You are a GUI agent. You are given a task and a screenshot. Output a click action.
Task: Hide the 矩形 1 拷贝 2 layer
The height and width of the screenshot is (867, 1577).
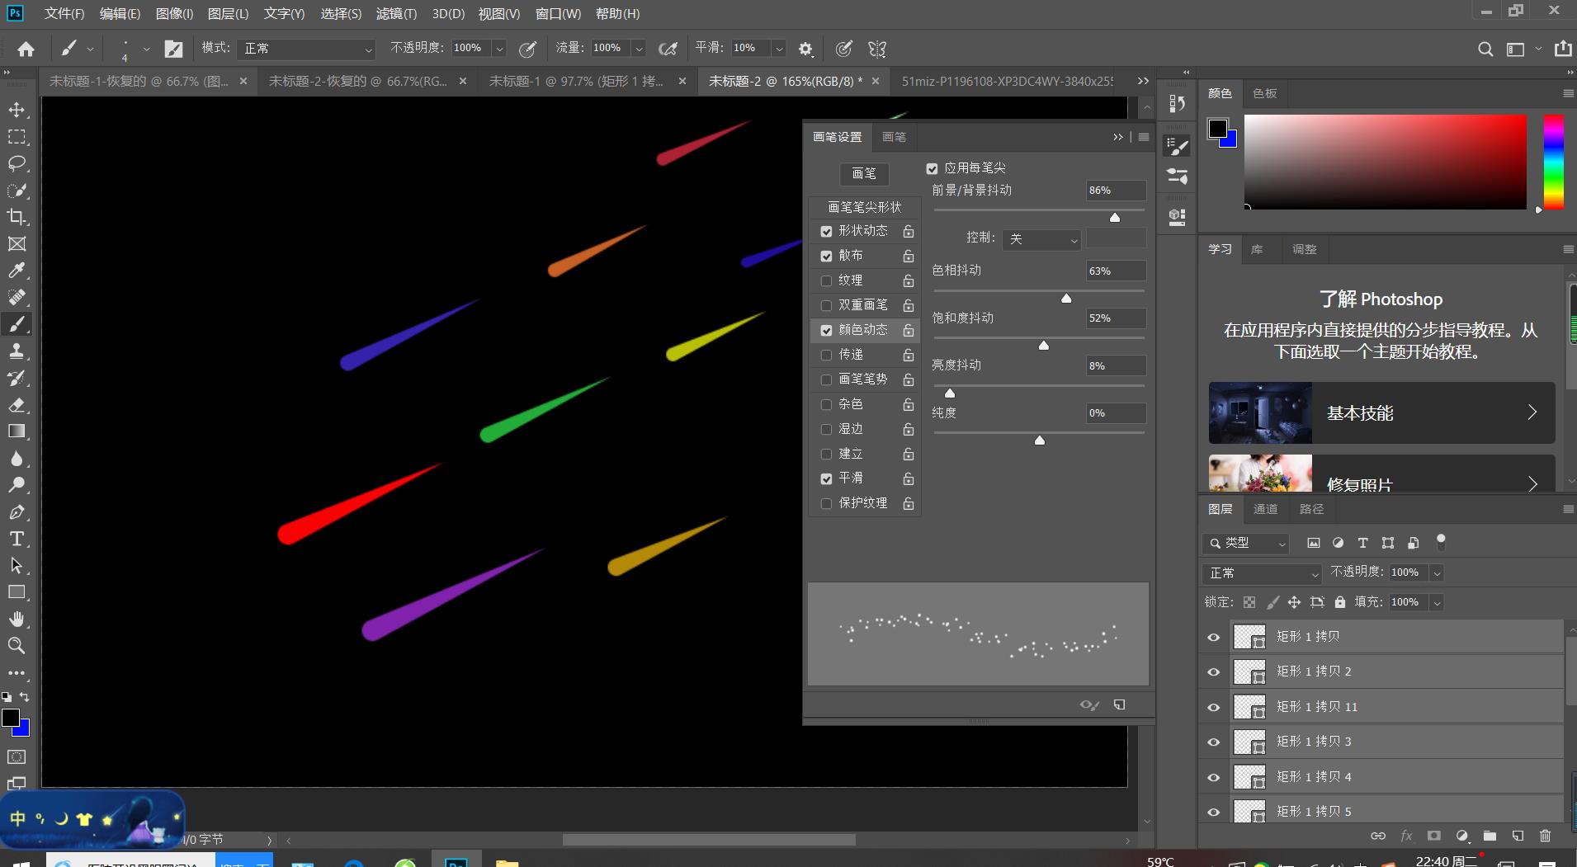(x=1213, y=671)
